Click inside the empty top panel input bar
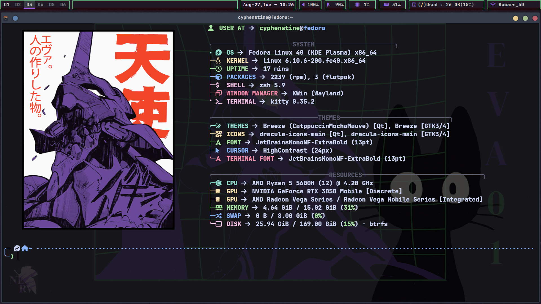The image size is (541, 304). pyautogui.click(x=155, y=5)
